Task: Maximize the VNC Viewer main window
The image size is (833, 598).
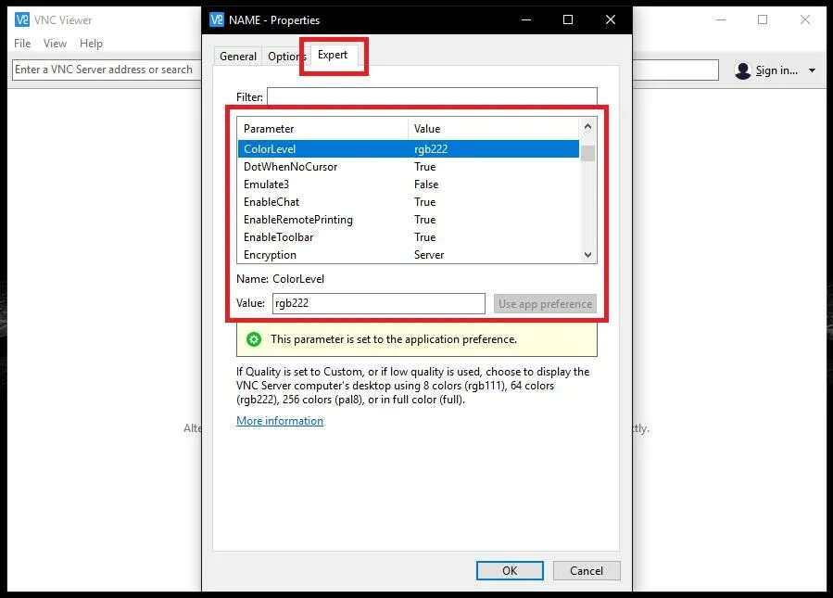Action: [763, 19]
